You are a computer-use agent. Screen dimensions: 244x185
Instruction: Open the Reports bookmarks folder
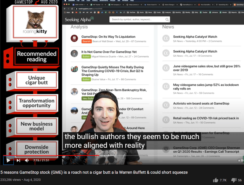tap(233, 13)
